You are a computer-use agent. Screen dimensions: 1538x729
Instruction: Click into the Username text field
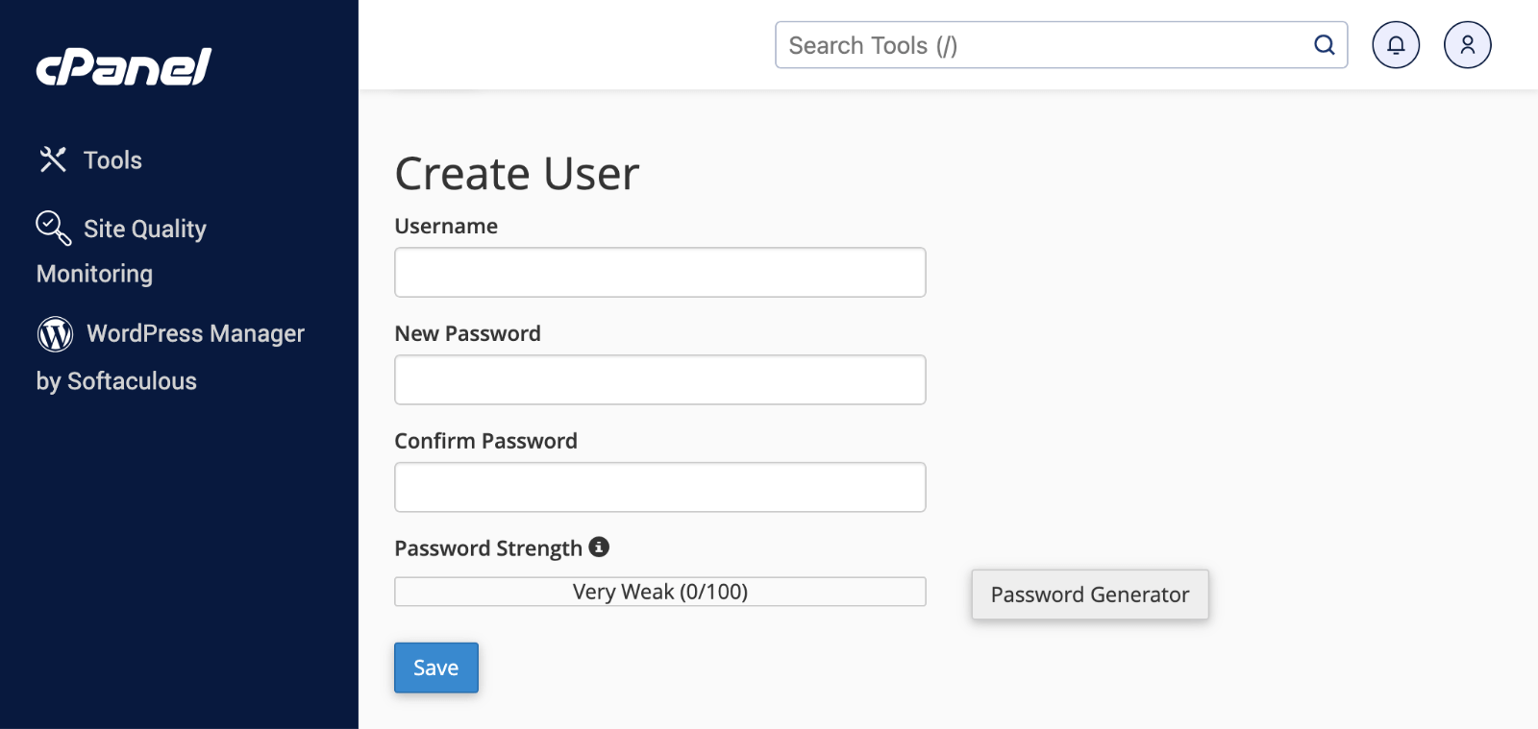click(659, 273)
